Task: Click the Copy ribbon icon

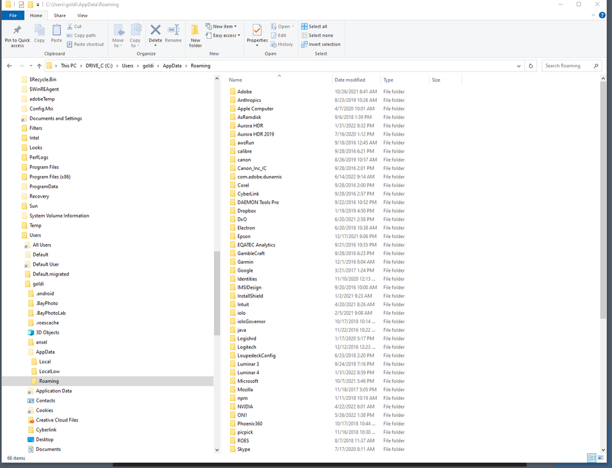Action: (x=39, y=30)
